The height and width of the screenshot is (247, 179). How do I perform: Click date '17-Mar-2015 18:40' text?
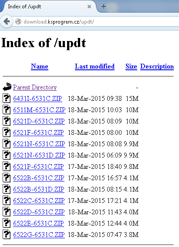(x=95, y=167)
